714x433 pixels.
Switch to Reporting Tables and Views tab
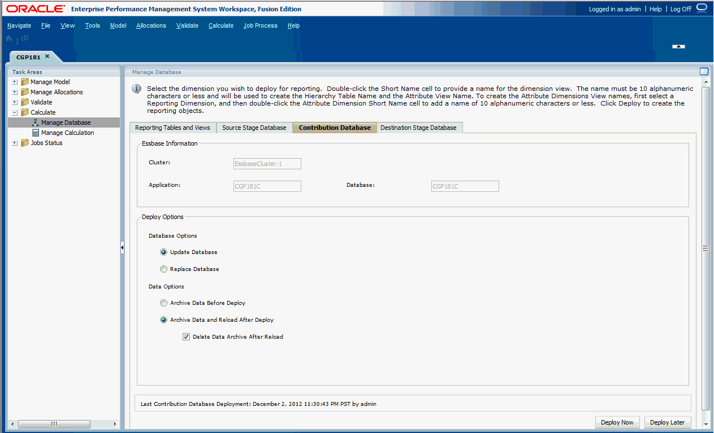pyautogui.click(x=172, y=128)
